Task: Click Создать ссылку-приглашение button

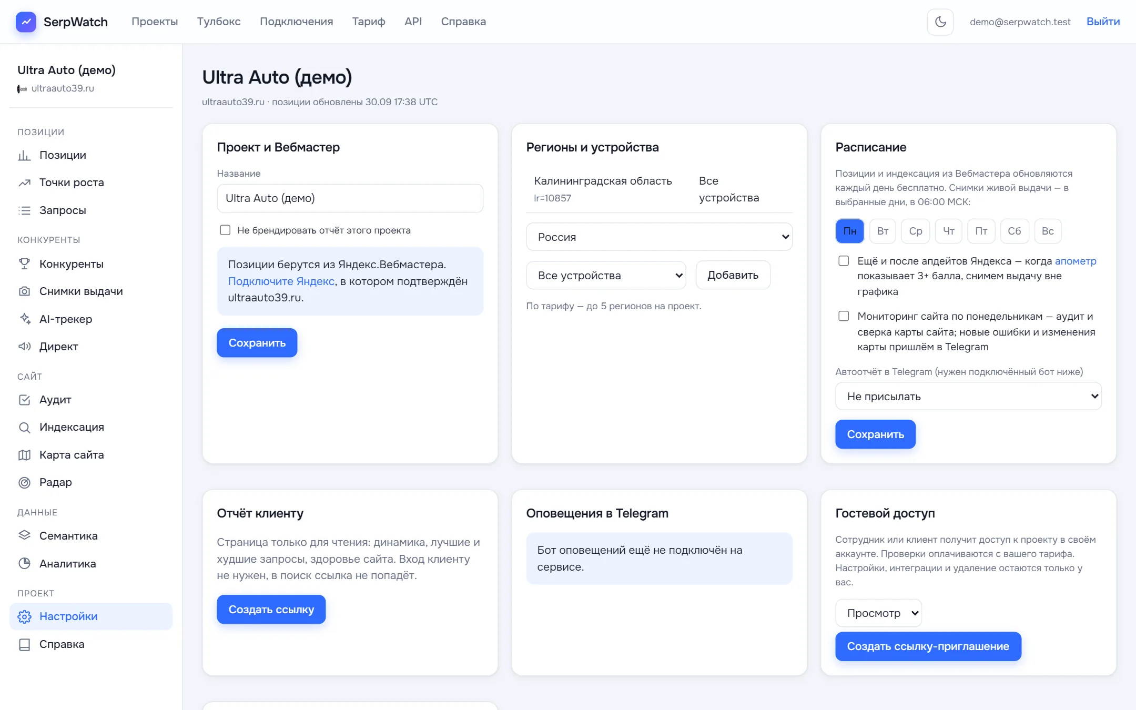Action: [928, 646]
